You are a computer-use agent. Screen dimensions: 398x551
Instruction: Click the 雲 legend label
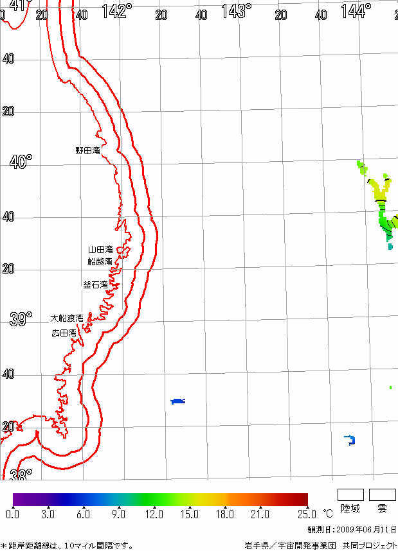click(x=382, y=509)
